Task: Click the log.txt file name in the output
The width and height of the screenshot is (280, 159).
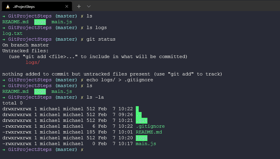Action: (12, 33)
